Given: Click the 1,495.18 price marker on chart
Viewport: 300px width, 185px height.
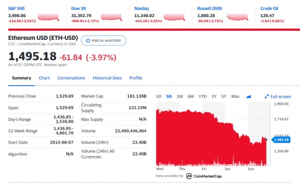Looking at the screenshot, I should 281,140.
